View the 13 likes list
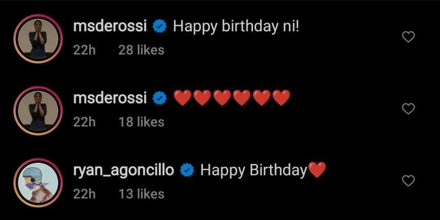440x220 pixels. [x=141, y=194]
